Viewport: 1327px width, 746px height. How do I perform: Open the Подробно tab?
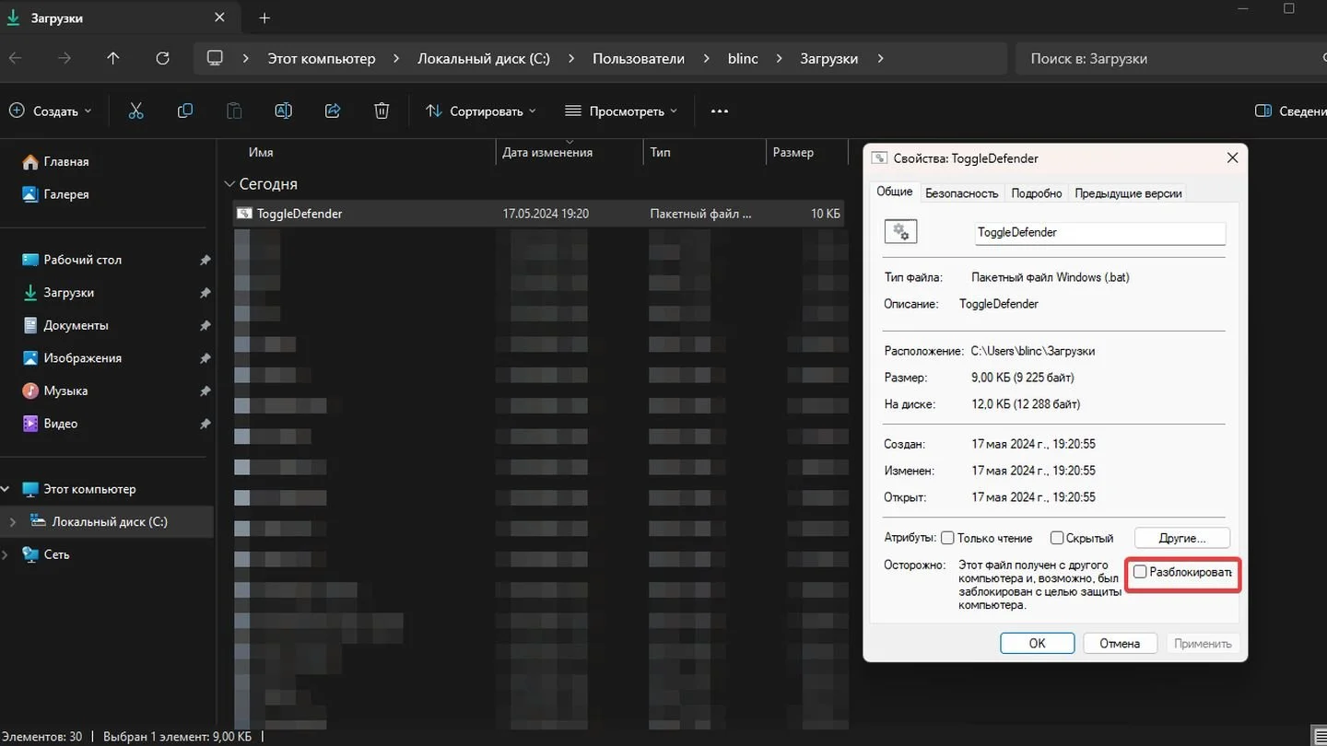tap(1036, 193)
